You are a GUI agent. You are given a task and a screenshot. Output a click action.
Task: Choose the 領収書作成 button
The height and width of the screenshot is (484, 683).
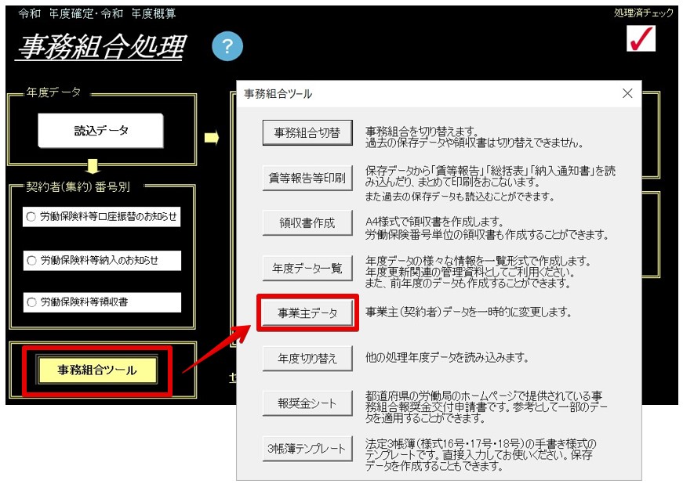point(307,223)
